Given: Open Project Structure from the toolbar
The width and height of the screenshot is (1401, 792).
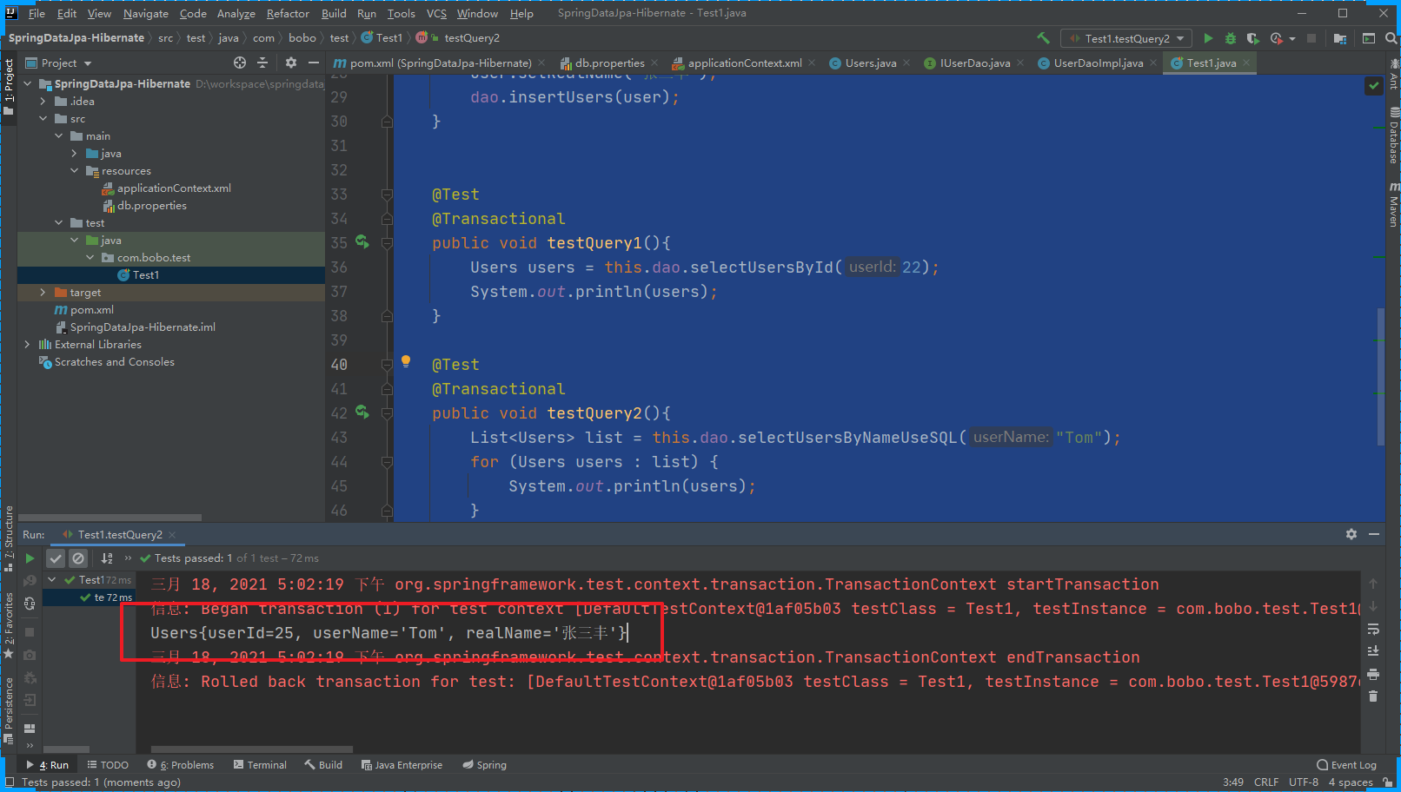Looking at the screenshot, I should coord(1340,38).
